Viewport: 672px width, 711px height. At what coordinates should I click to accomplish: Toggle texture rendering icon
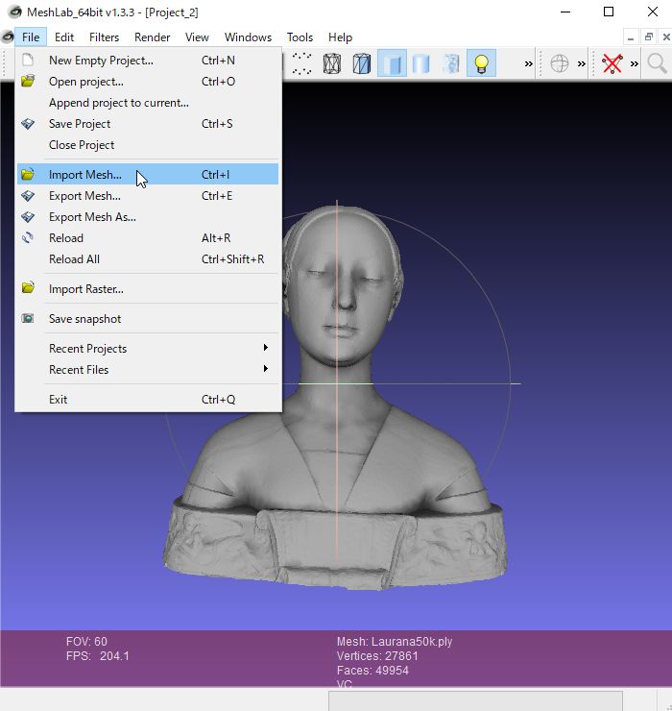click(451, 63)
